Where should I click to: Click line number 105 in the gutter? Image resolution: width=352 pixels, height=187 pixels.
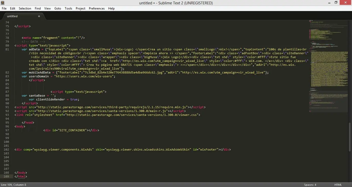tap(6, 161)
